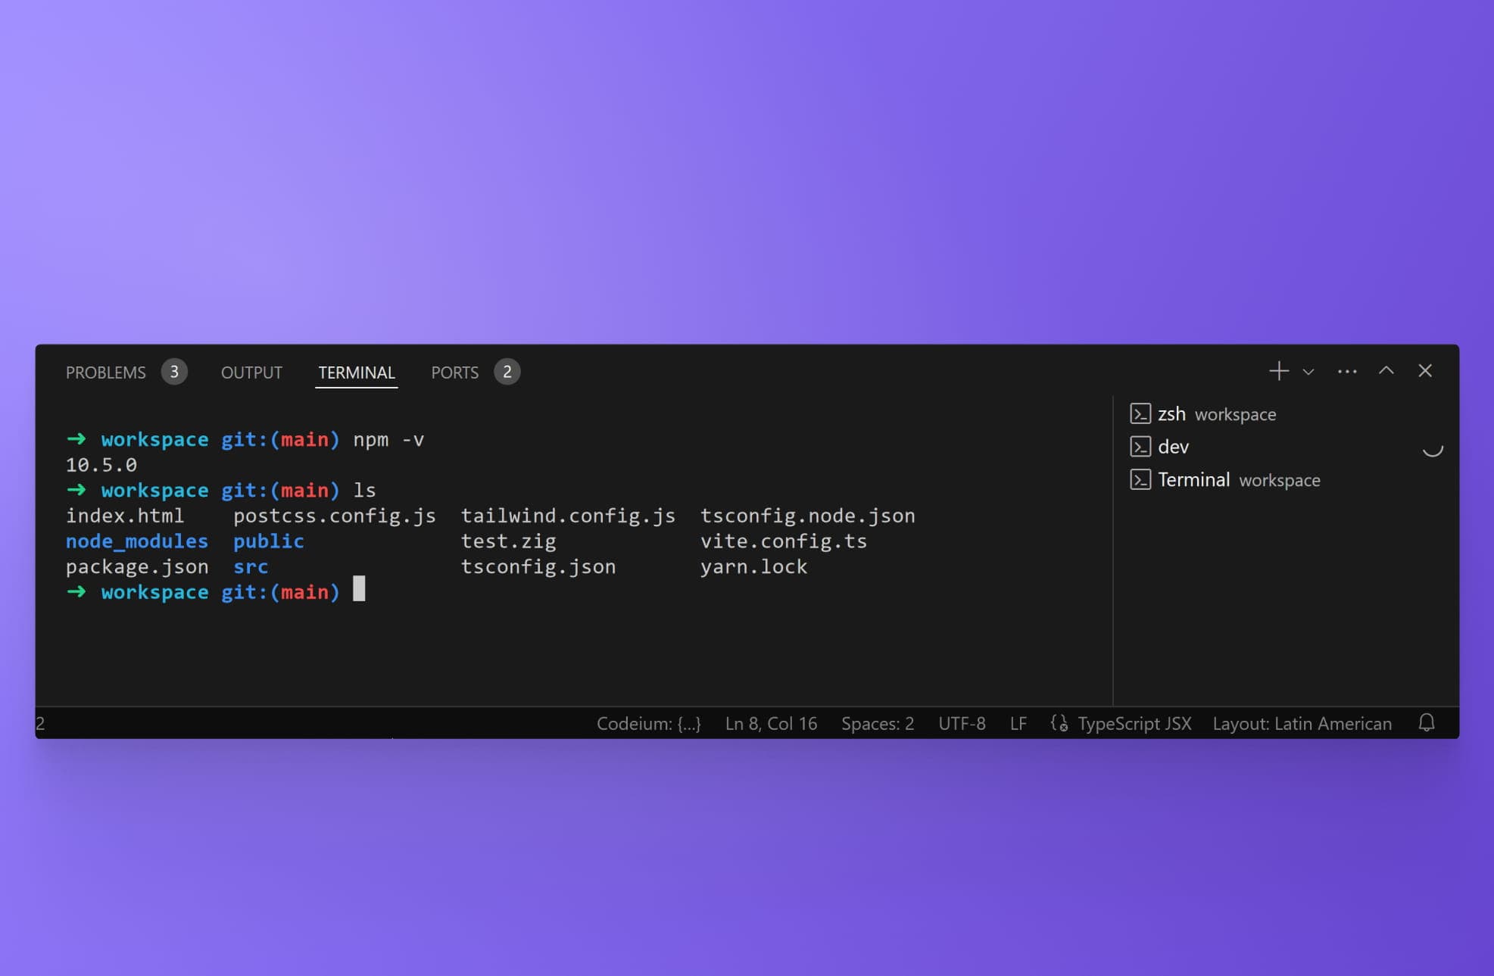Click the PROBLEMS badge showing 3

(x=174, y=372)
